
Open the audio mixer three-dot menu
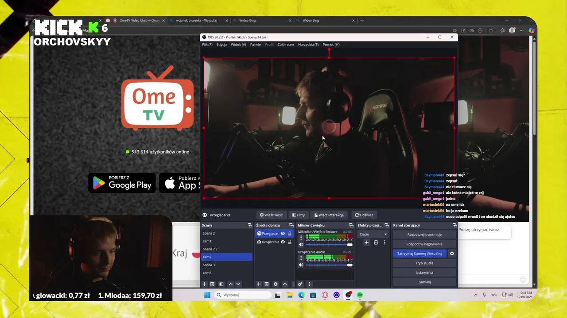point(309,284)
